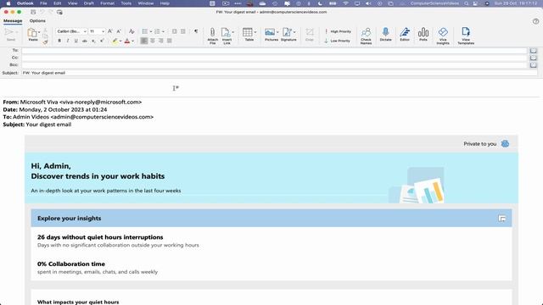
Task: Set Low Priority on the message
Action: (338, 41)
